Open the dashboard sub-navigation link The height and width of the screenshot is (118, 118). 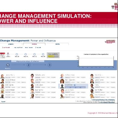point(6,48)
